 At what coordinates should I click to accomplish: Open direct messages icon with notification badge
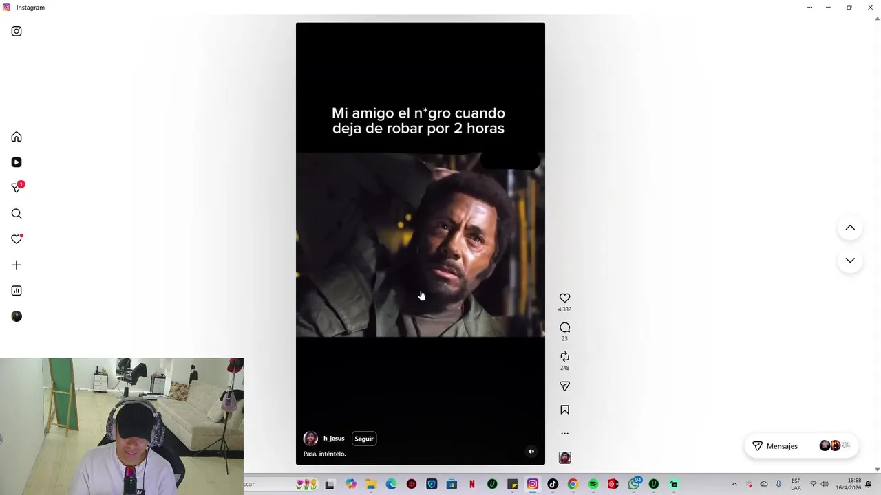click(17, 187)
